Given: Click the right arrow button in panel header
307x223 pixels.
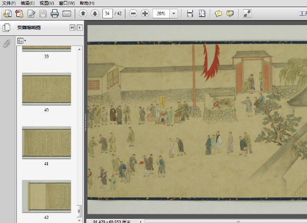Looking at the screenshot, I should 80,28.
